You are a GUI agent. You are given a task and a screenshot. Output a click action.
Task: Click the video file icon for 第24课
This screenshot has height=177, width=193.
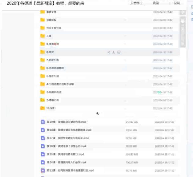click(x=43, y=162)
